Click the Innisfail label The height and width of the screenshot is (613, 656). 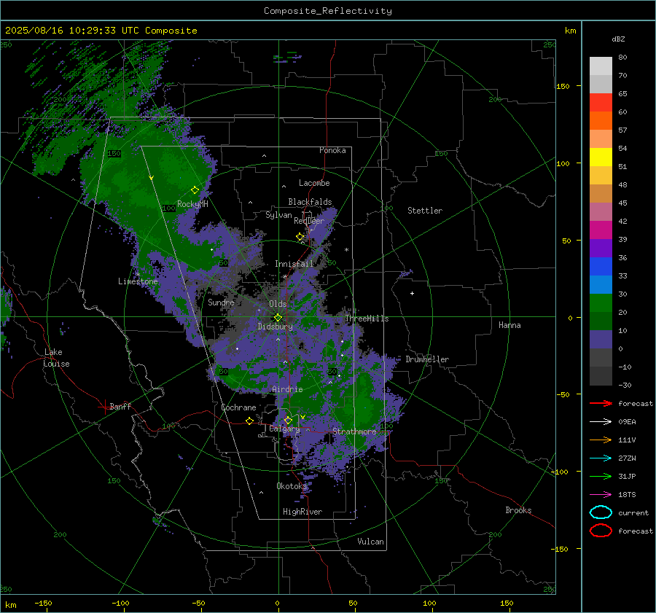click(294, 264)
